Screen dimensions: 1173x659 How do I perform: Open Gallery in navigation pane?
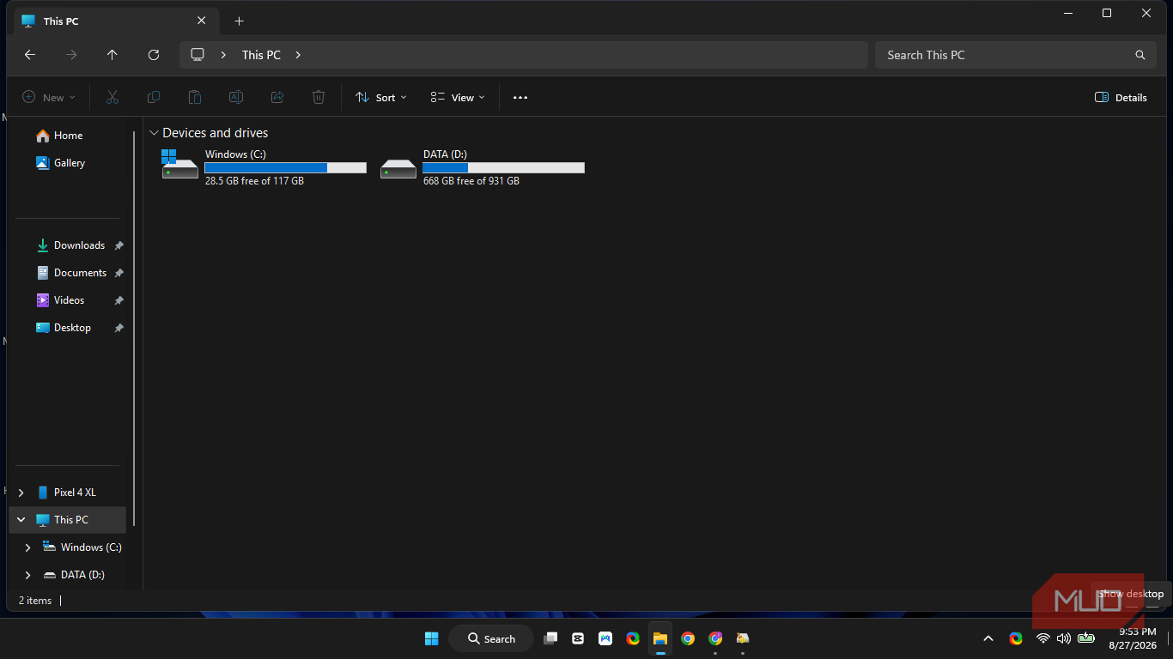[x=68, y=163]
